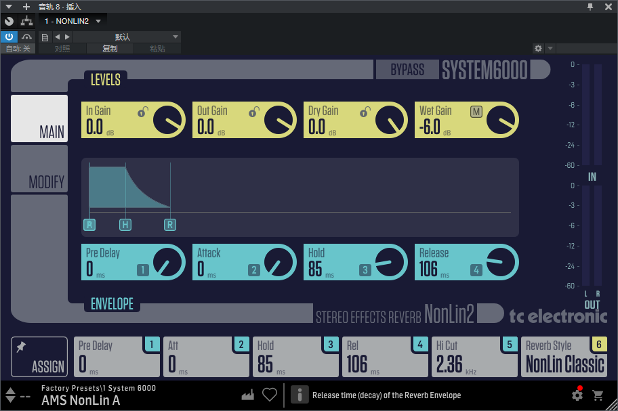
Task: Switch to the MAIN tab
Action: [39, 118]
